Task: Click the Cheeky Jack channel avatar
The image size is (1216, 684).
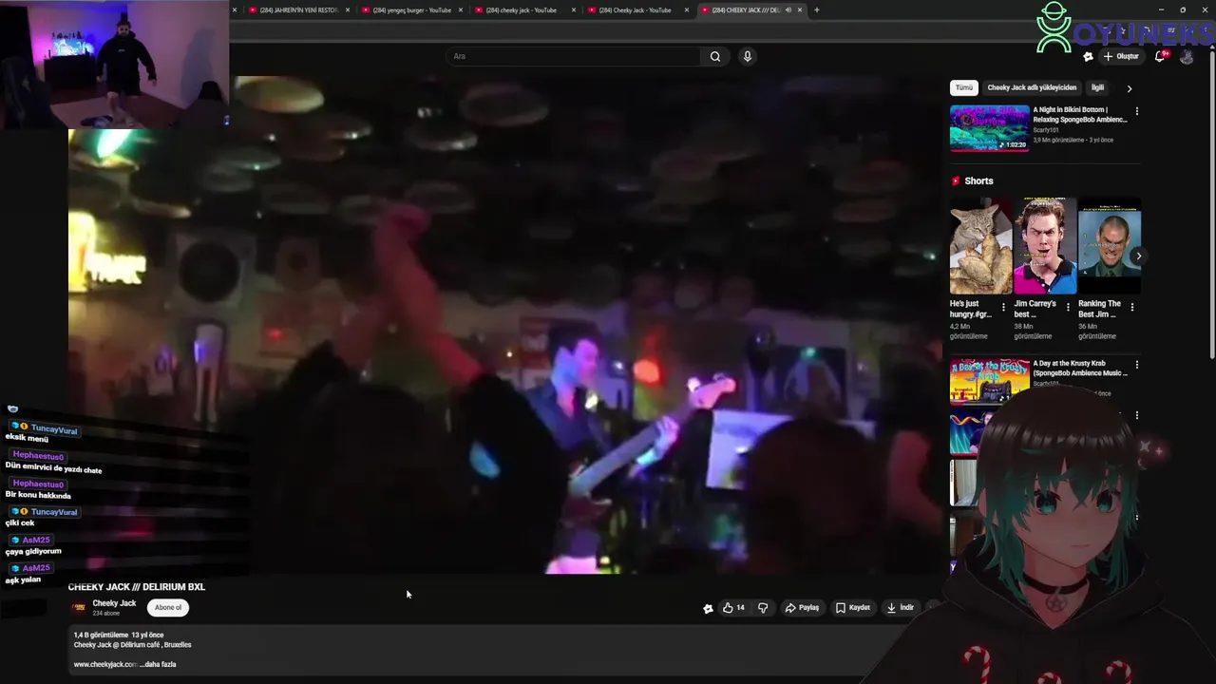Action: click(x=80, y=607)
